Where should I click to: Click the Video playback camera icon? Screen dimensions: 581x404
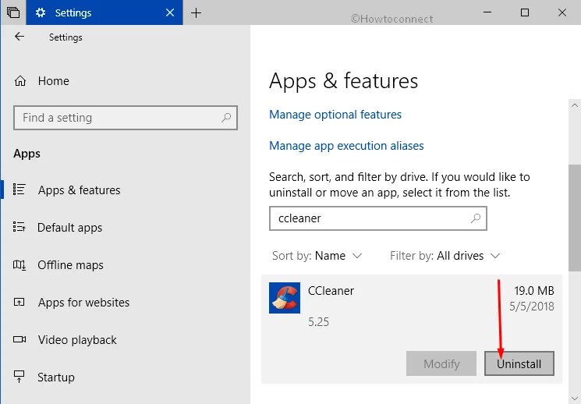tap(19, 339)
